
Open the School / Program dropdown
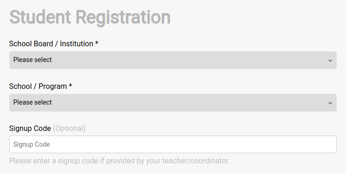[173, 103]
